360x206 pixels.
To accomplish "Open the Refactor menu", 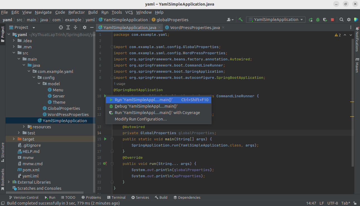I will coord(77,12).
